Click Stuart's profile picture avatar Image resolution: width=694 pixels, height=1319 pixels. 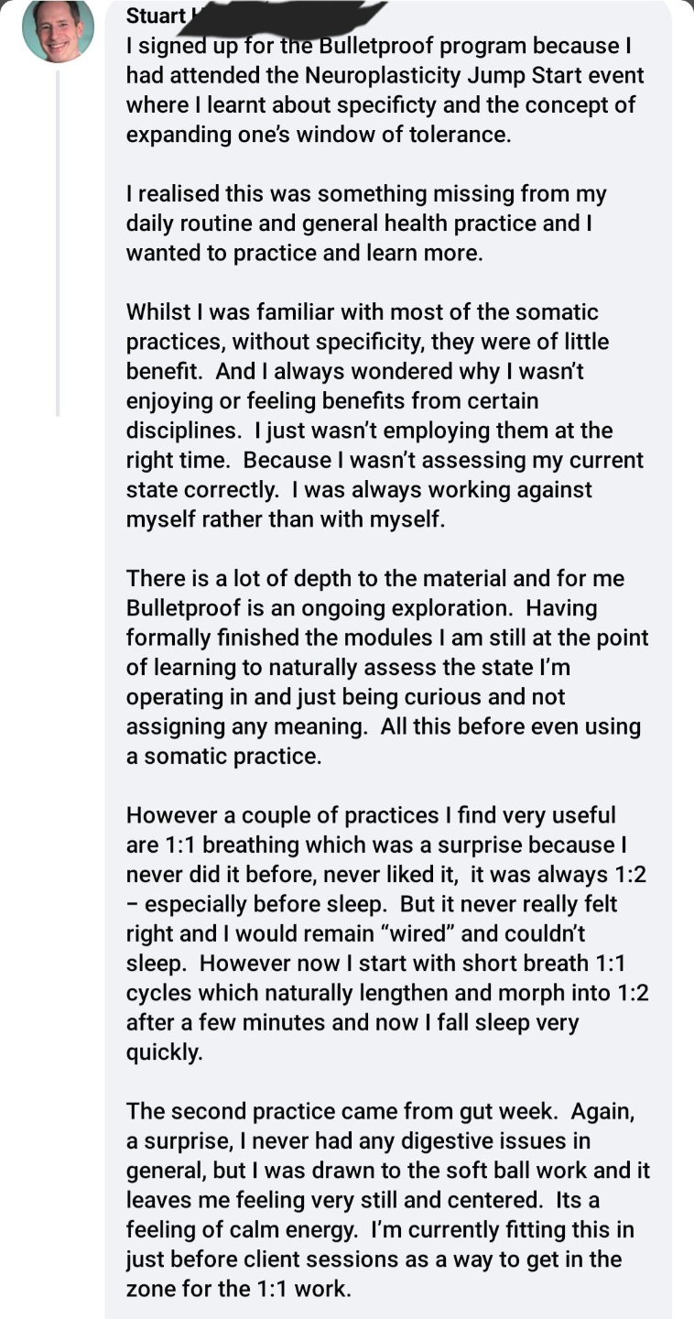click(58, 29)
